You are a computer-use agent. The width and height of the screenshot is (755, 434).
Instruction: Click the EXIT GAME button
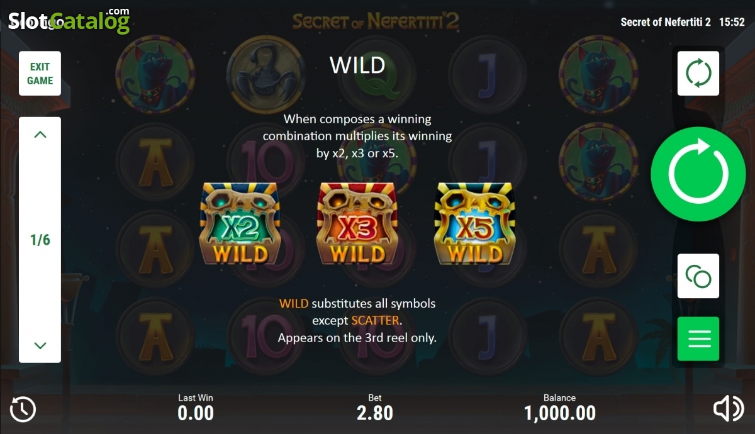pos(40,74)
